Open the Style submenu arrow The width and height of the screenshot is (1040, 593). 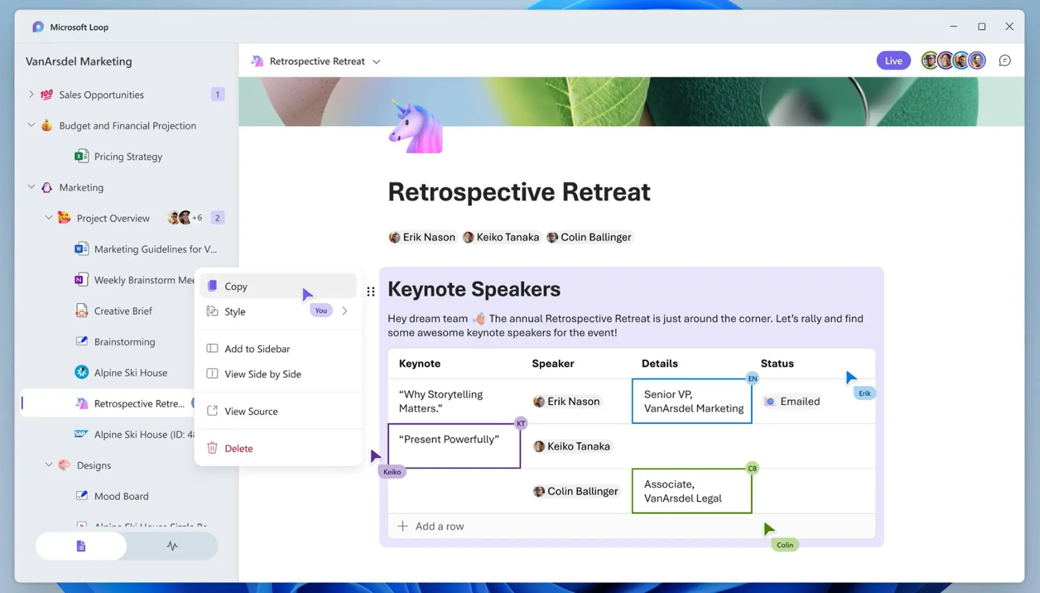point(345,311)
